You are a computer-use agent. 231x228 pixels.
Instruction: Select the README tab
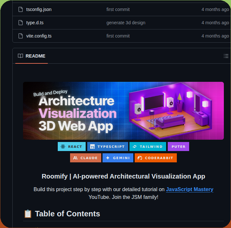pos(31,56)
